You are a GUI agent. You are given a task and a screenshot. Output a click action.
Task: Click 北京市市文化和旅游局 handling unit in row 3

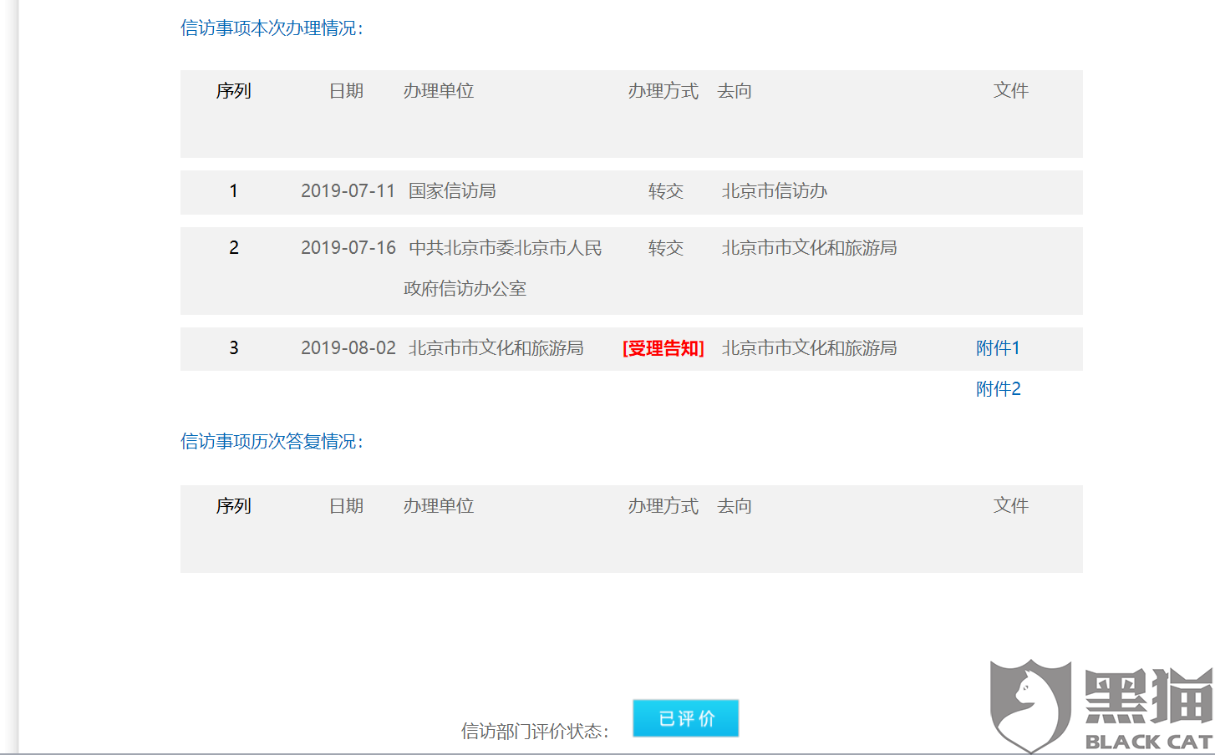coord(496,348)
